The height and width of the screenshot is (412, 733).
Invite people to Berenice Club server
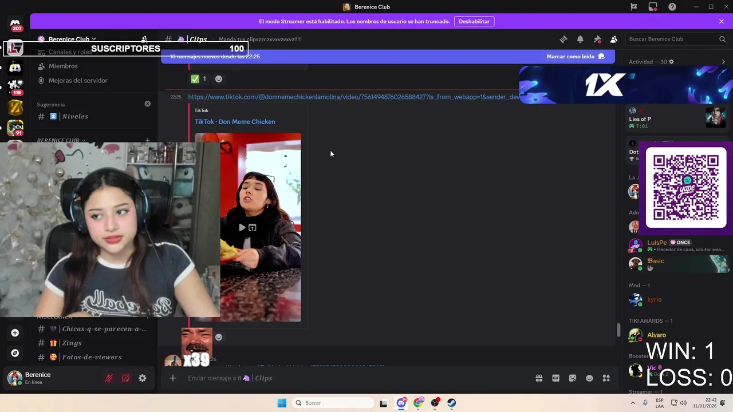[x=144, y=39]
